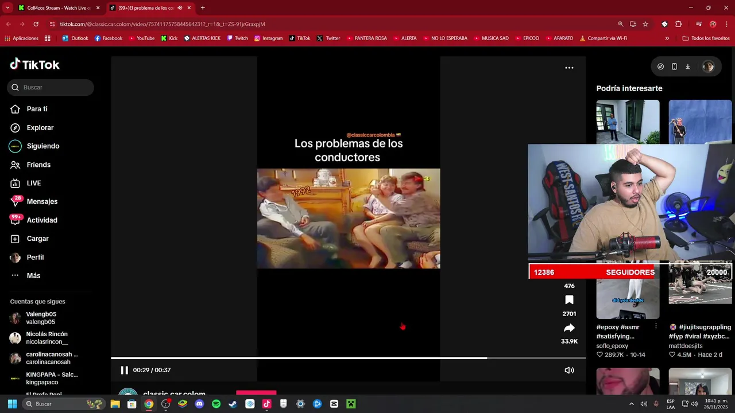Screen dimensions: 735x413
Task: Bookmark this page with star icon
Action: pos(645,24)
